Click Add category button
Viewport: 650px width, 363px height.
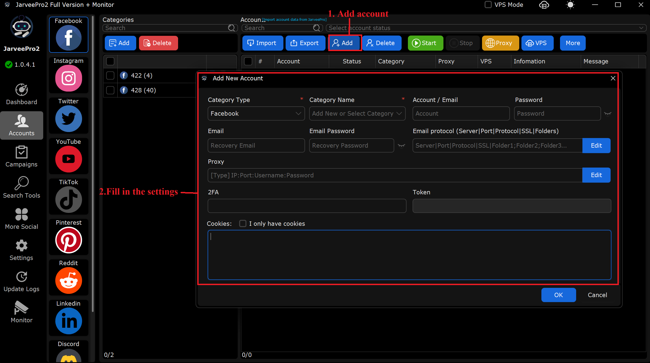(120, 43)
